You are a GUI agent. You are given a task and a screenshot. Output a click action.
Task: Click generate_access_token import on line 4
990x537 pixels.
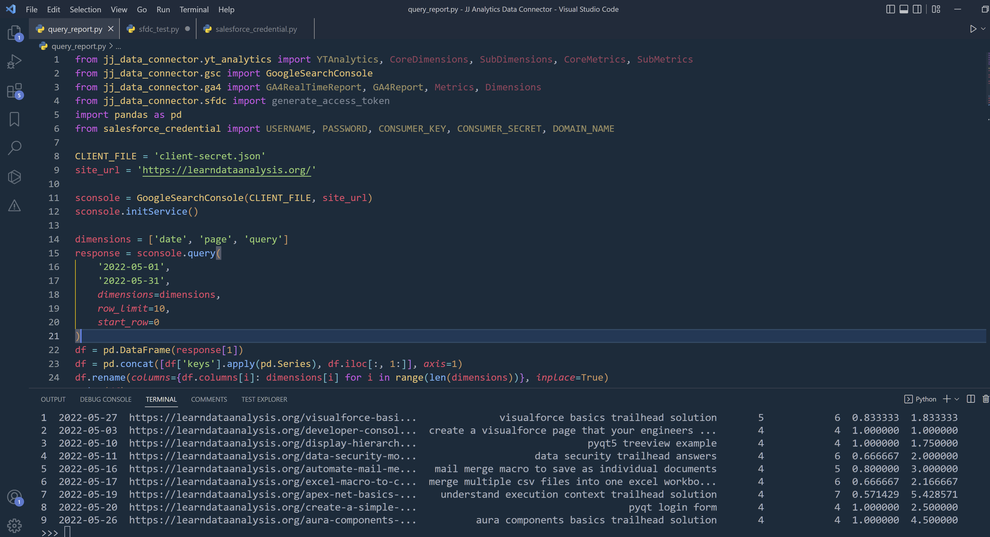point(331,101)
